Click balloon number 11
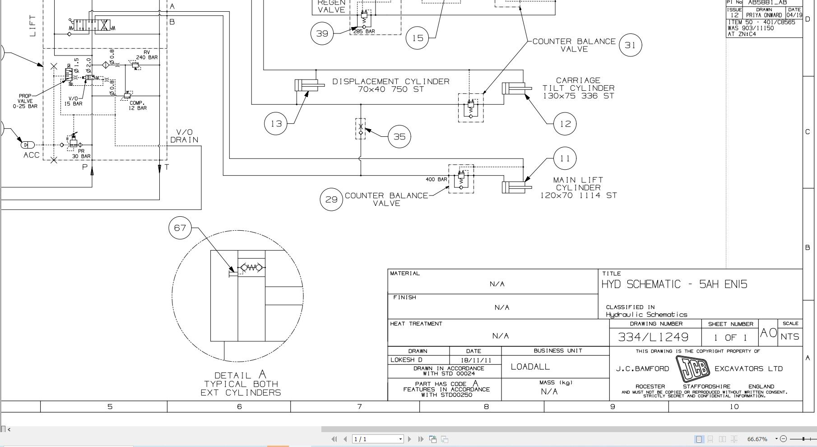 tap(565, 158)
